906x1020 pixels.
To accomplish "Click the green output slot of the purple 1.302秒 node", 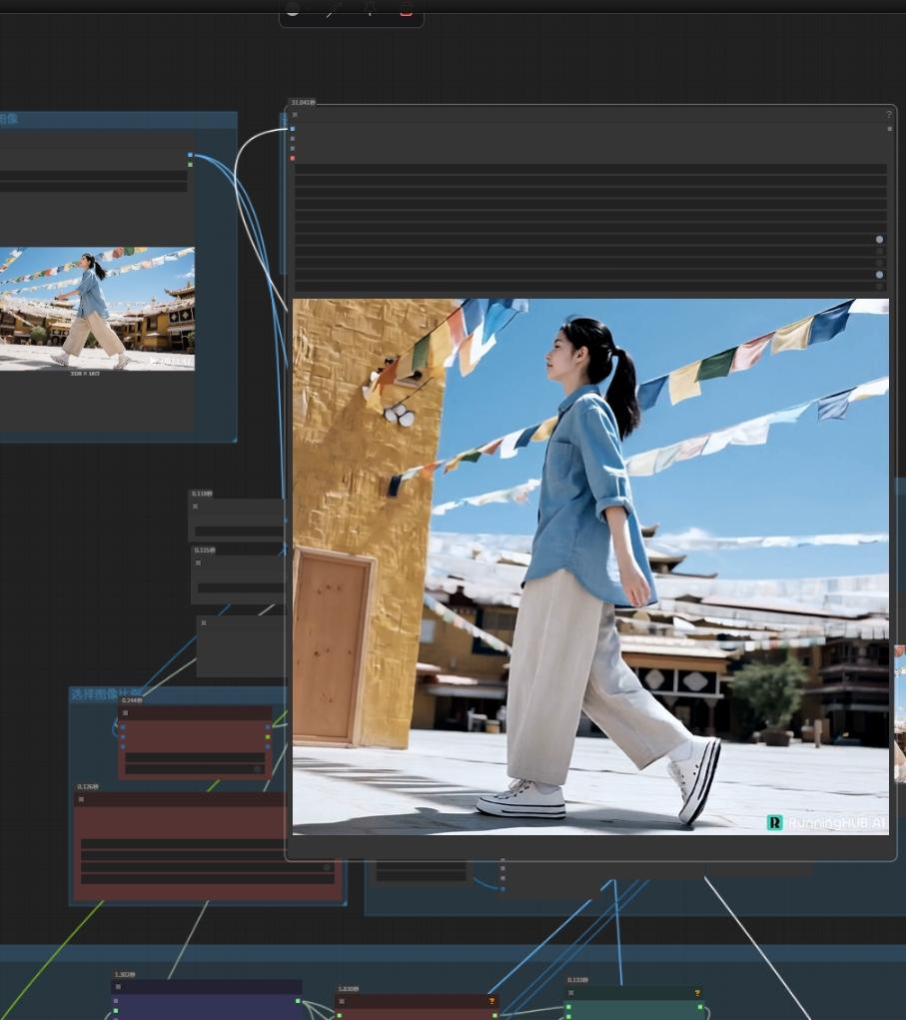I will [298, 1001].
